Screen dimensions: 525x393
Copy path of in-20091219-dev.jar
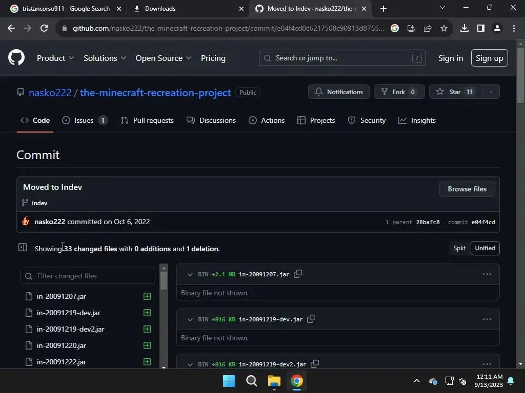click(x=311, y=319)
